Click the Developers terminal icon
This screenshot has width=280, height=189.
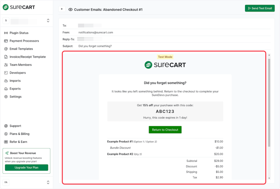(6, 73)
